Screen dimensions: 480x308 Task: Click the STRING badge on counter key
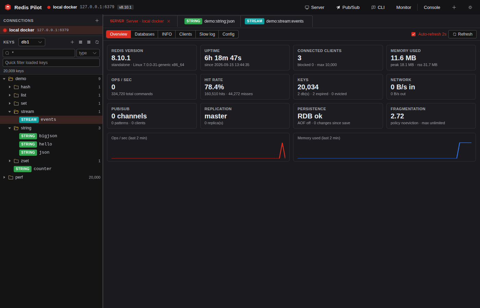tap(23, 169)
